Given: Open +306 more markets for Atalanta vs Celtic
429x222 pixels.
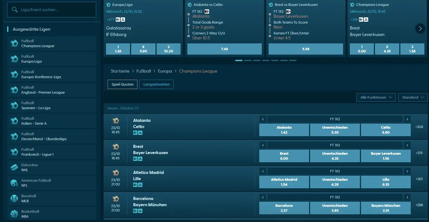Looking at the screenshot, I should click(419, 127).
